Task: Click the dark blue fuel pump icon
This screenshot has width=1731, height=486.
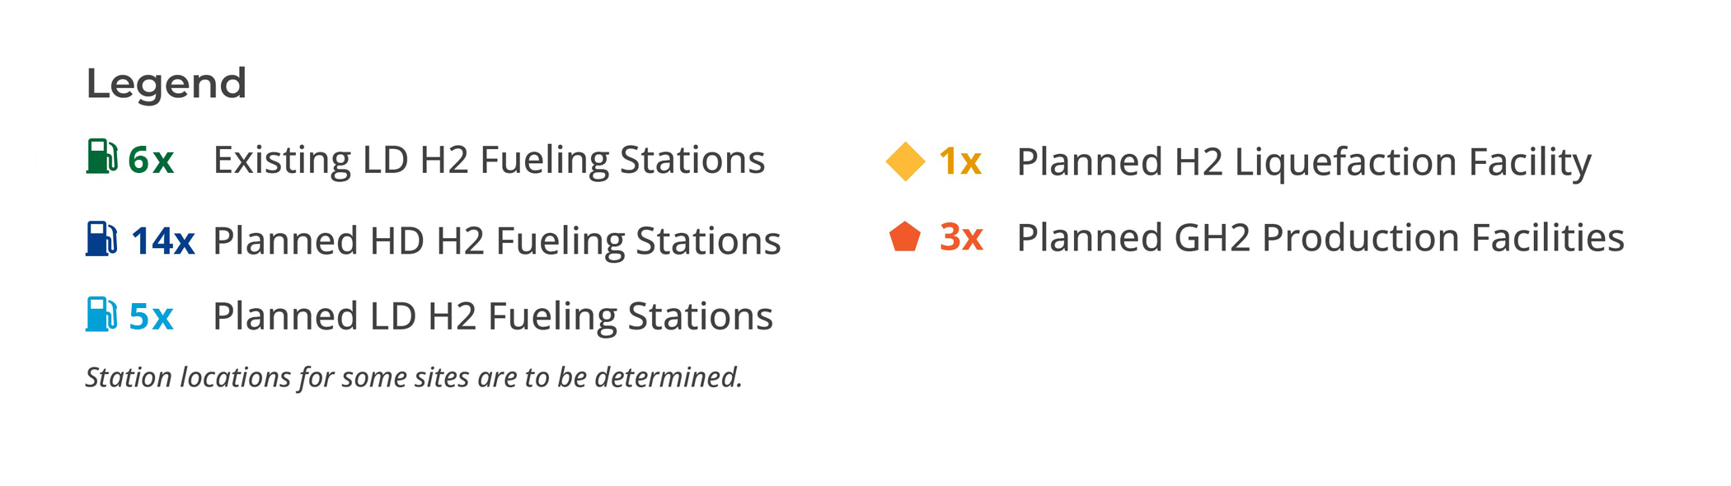Action: click(x=102, y=239)
